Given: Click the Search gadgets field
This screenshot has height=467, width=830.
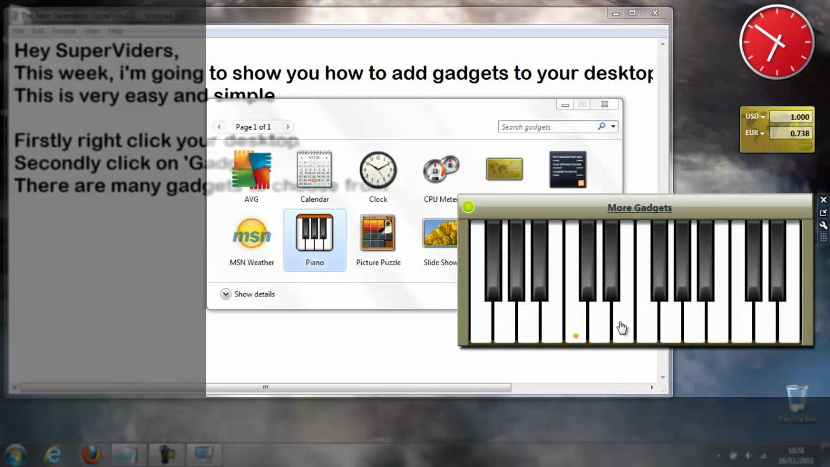Looking at the screenshot, I should (x=547, y=126).
